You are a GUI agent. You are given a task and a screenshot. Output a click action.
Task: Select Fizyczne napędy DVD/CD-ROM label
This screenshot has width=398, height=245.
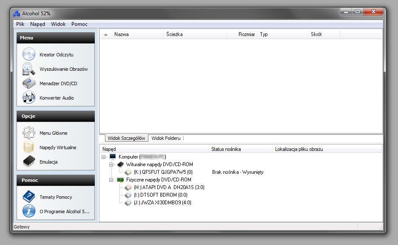[x=159, y=180]
